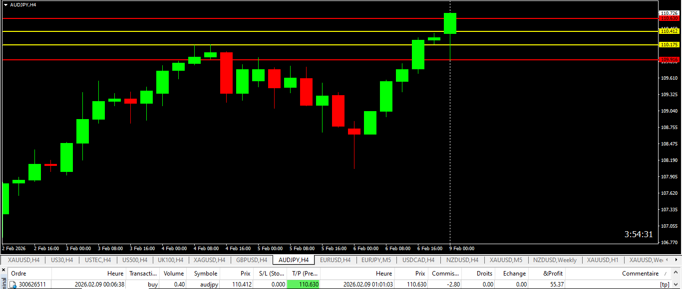The height and width of the screenshot is (289, 682).
Task: Click the candle countdown timer 3:54:31
Action: click(639, 234)
